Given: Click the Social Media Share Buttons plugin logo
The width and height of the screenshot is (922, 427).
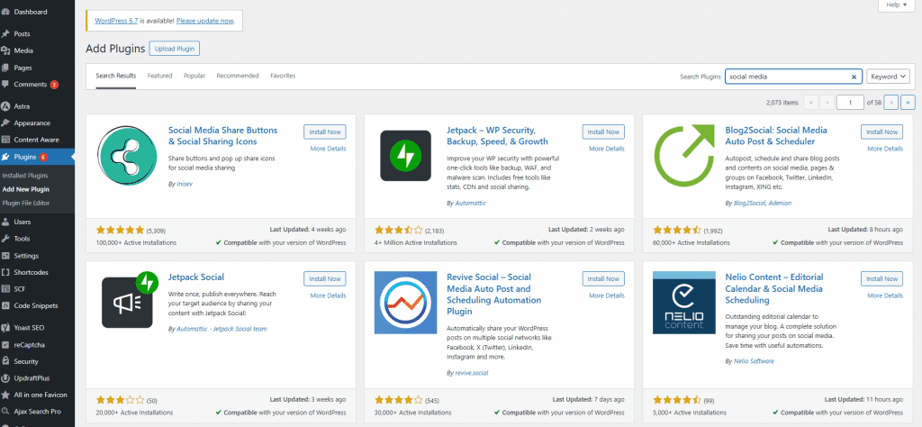Looking at the screenshot, I should (x=127, y=155).
